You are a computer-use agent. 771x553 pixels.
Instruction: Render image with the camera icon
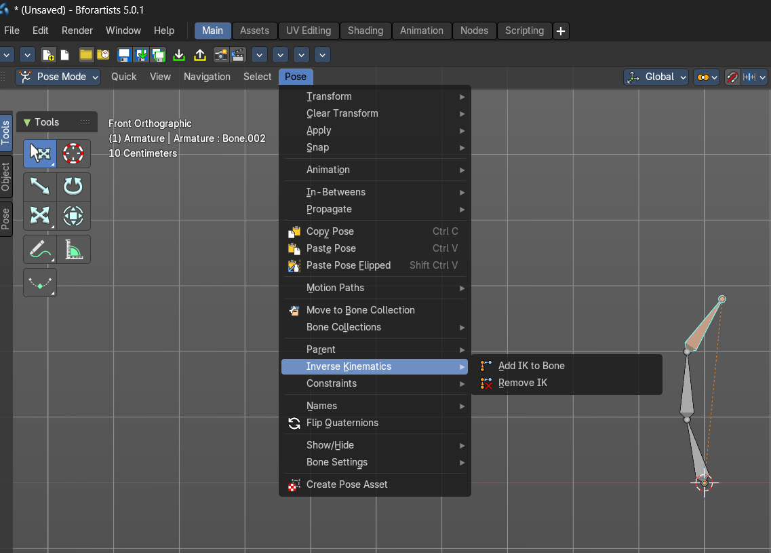coord(221,55)
